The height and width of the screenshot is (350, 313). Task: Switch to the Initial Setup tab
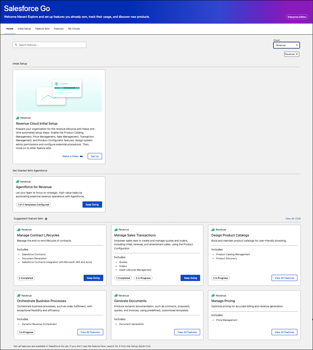click(24, 29)
